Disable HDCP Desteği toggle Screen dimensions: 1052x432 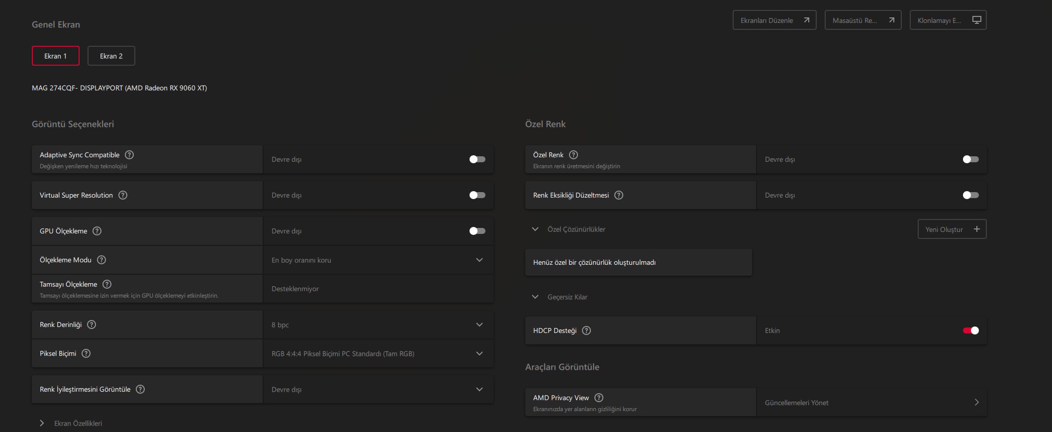coord(970,330)
